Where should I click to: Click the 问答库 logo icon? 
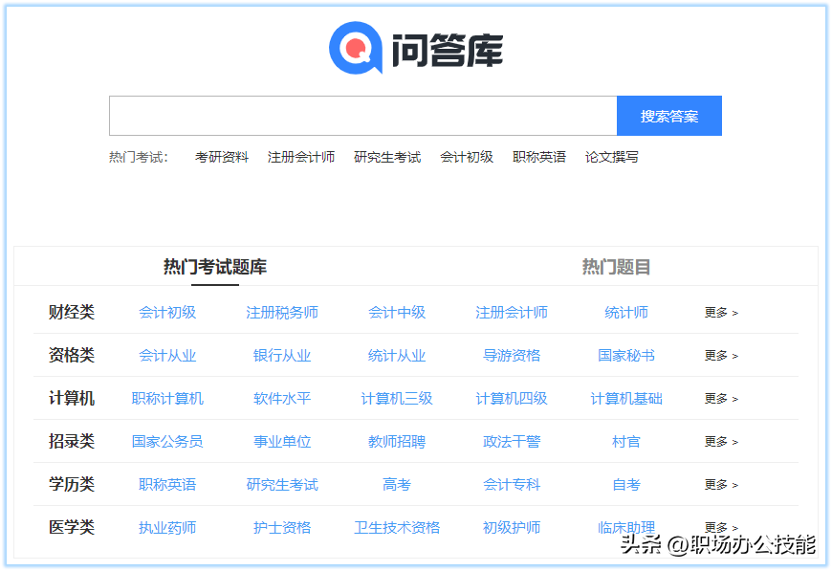click(356, 48)
